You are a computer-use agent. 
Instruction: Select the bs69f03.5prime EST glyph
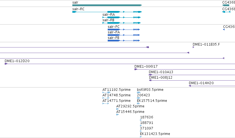[x=139, y=92]
